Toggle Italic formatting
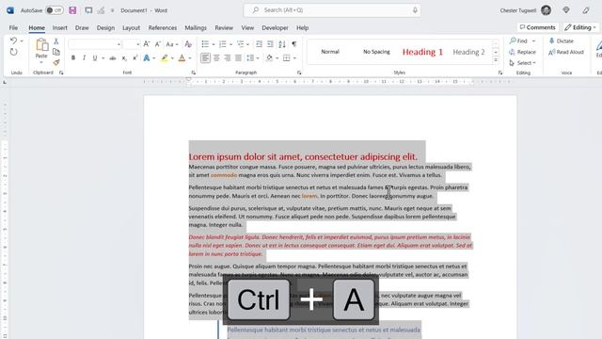This screenshot has height=339, width=602. coord(84,58)
